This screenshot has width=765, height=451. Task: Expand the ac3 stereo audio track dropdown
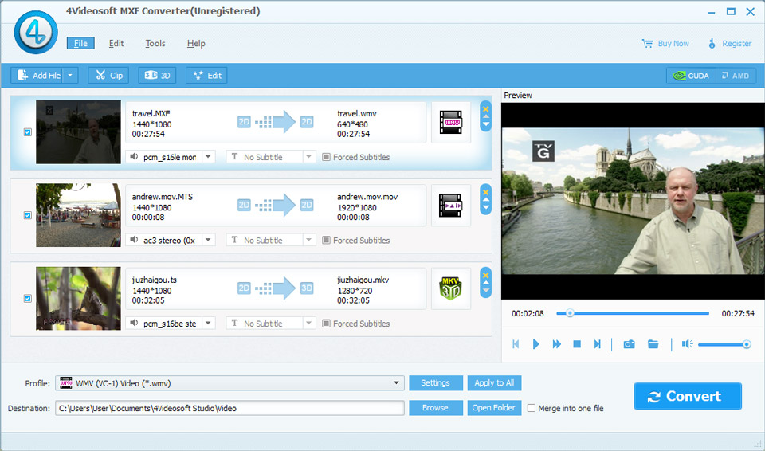[208, 240]
